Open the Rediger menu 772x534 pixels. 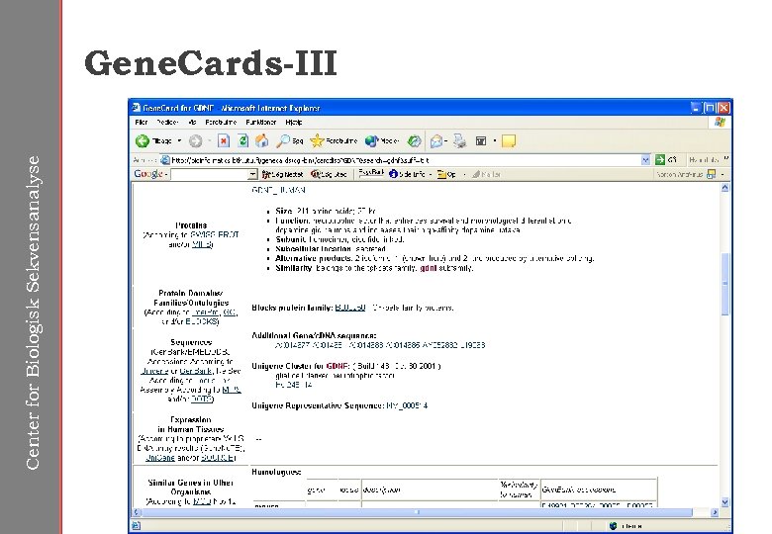[167, 122]
